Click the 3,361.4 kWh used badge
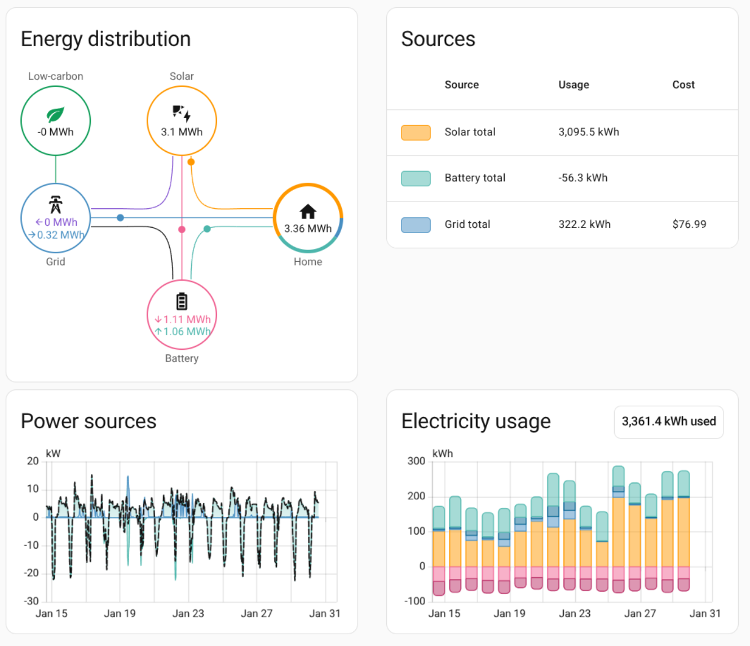The height and width of the screenshot is (646, 750). tap(668, 421)
